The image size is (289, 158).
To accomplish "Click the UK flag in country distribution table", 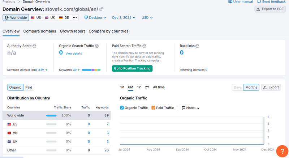I will coord(9,142).
